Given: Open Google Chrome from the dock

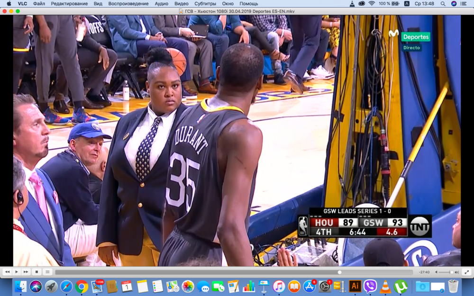Looking at the screenshot, I should (82, 286).
